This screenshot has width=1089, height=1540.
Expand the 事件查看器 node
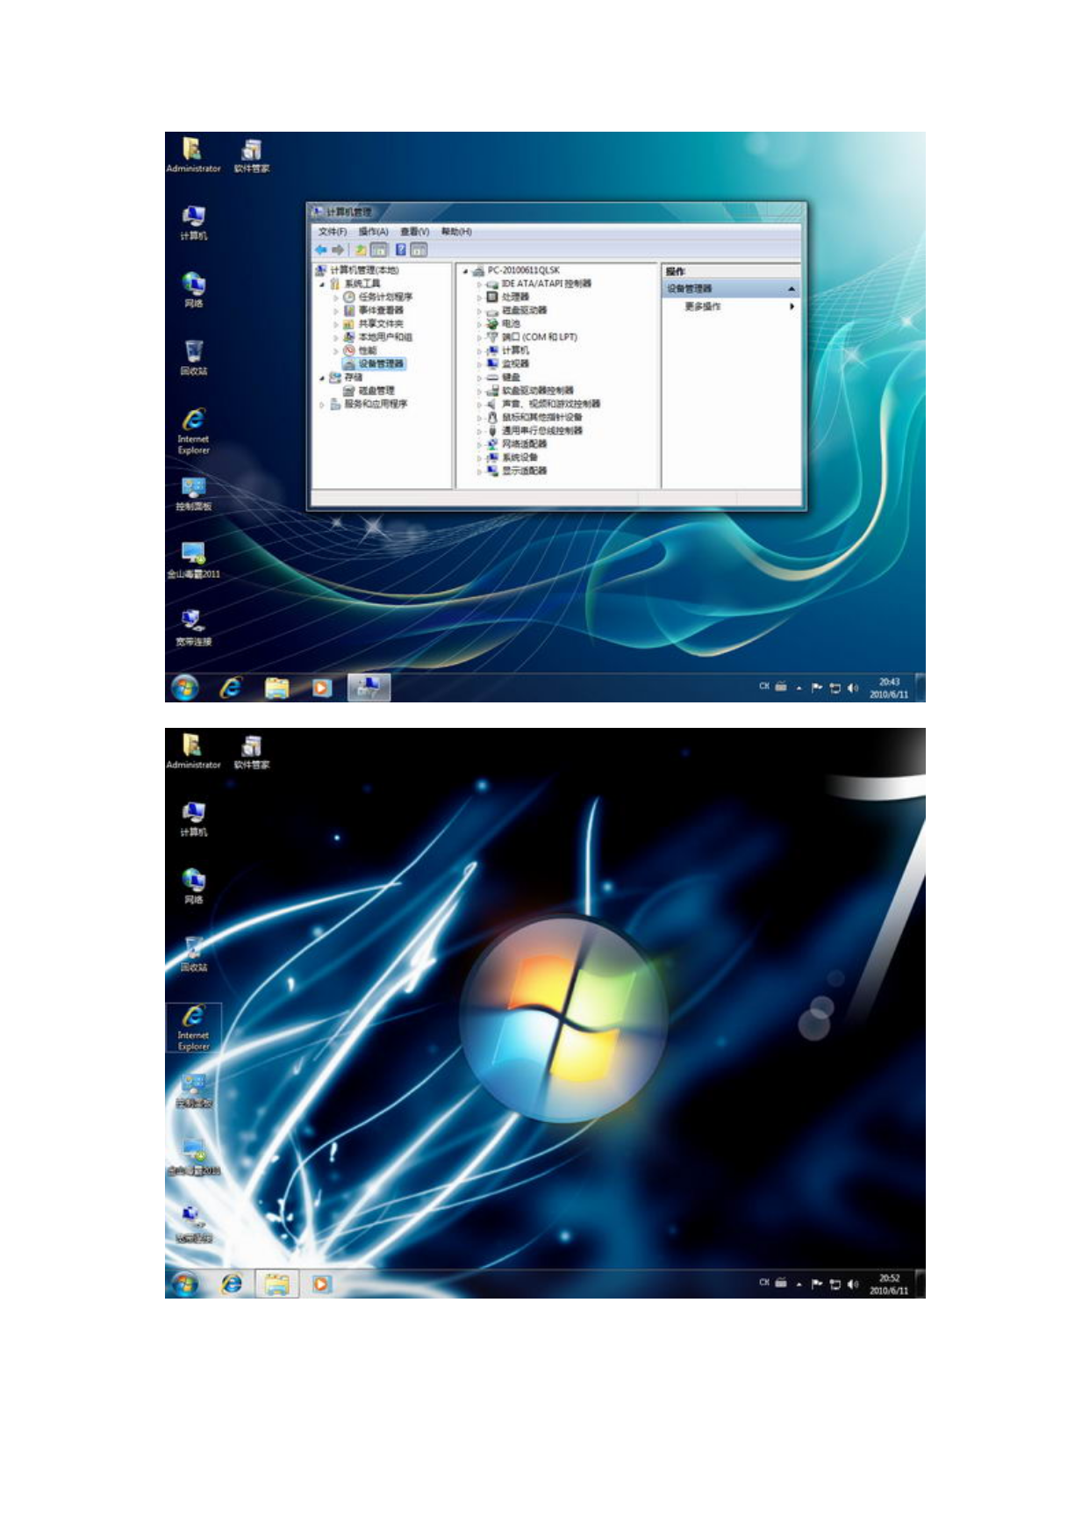coord(336,311)
